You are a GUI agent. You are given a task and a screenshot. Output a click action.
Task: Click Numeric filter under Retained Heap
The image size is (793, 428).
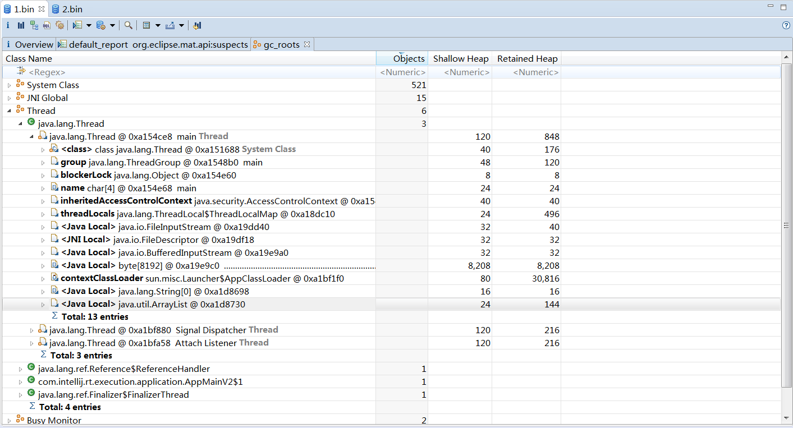(527, 72)
